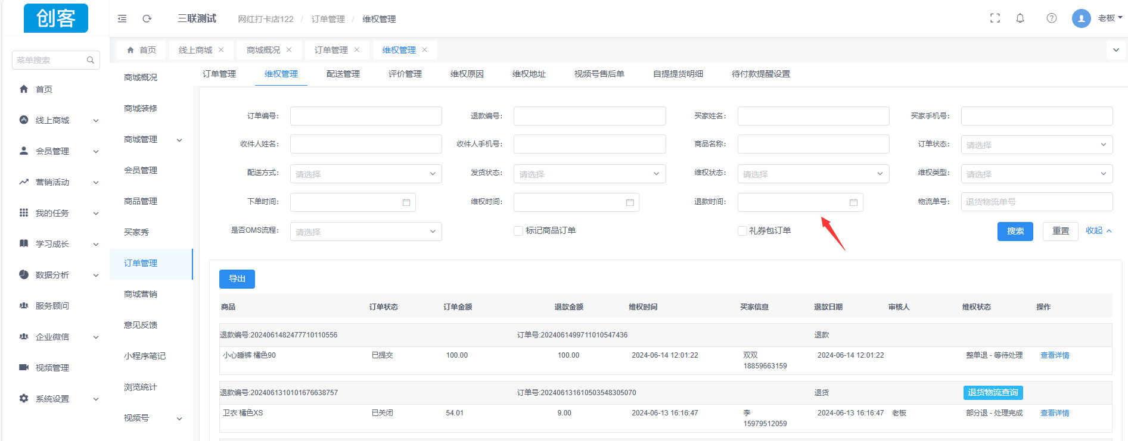
Task: Click the 导出 export button
Action: coord(237,279)
